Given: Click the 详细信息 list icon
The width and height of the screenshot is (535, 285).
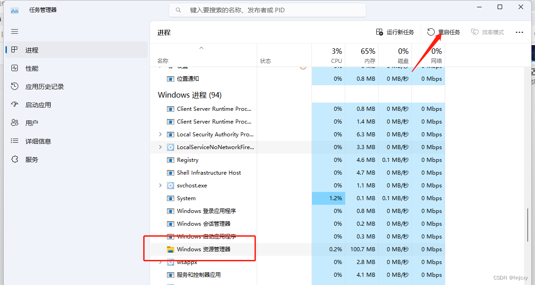Looking at the screenshot, I should (14, 140).
